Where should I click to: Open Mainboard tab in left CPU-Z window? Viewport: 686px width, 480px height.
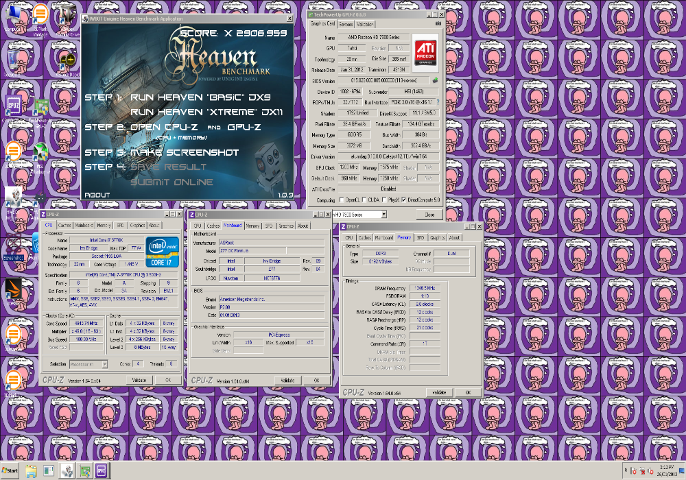[x=84, y=225]
